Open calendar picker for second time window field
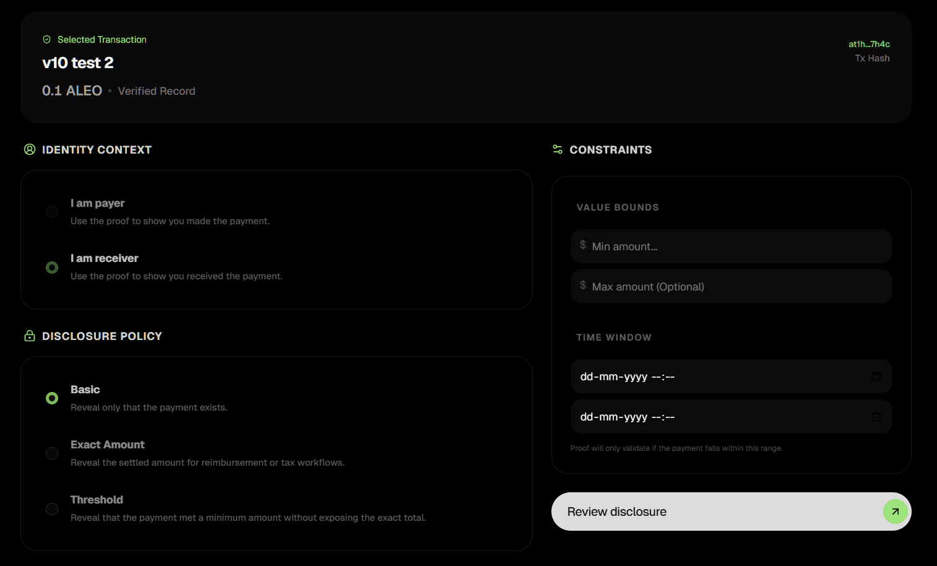The image size is (937, 566). coord(876,417)
